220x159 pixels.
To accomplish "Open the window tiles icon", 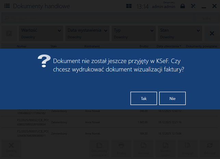I will pos(129,6).
